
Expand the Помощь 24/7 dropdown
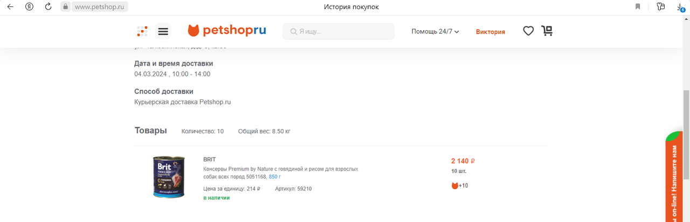(435, 32)
